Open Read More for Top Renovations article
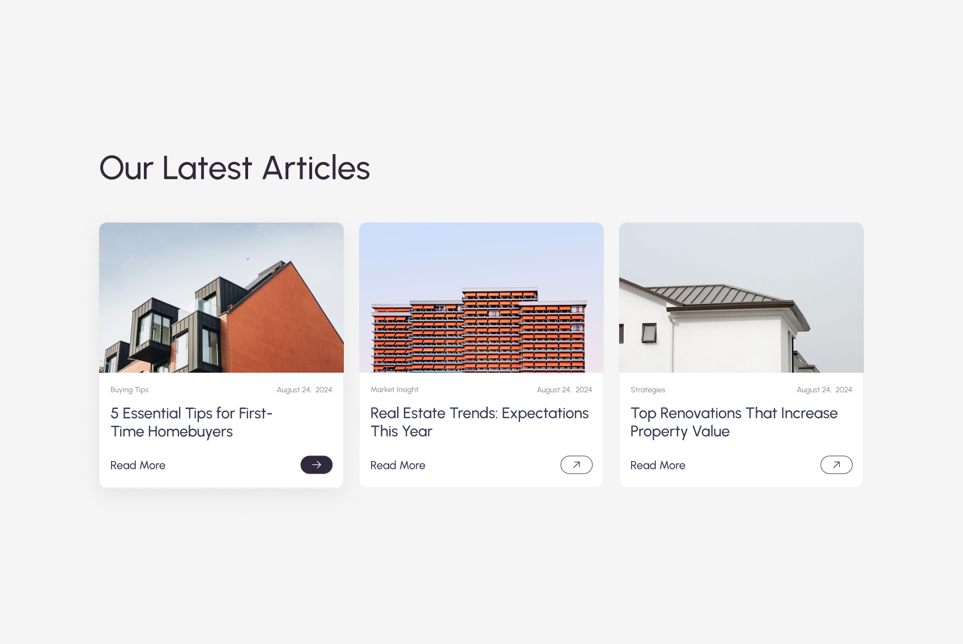The width and height of the screenshot is (963, 644). [x=658, y=465]
